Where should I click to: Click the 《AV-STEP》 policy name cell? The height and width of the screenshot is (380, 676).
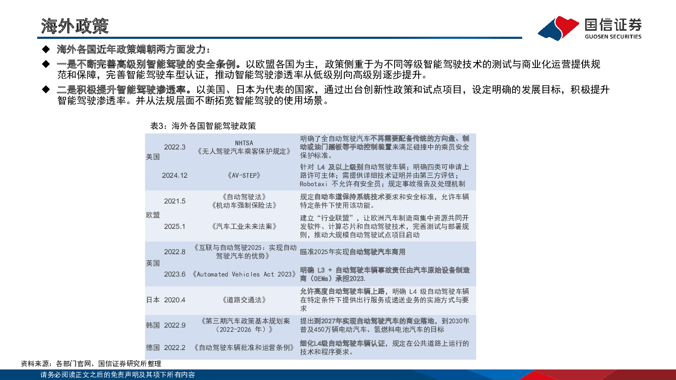pos(244,175)
